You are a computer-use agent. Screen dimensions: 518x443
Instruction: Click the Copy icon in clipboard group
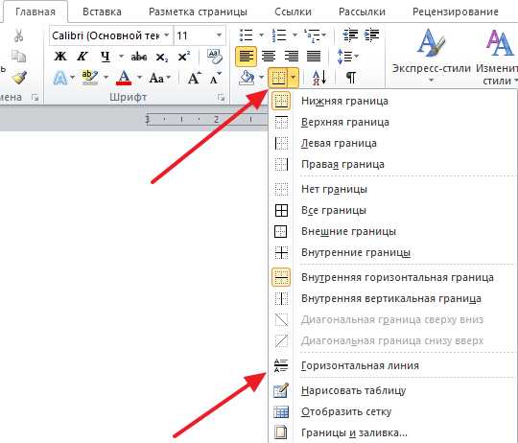tap(18, 57)
